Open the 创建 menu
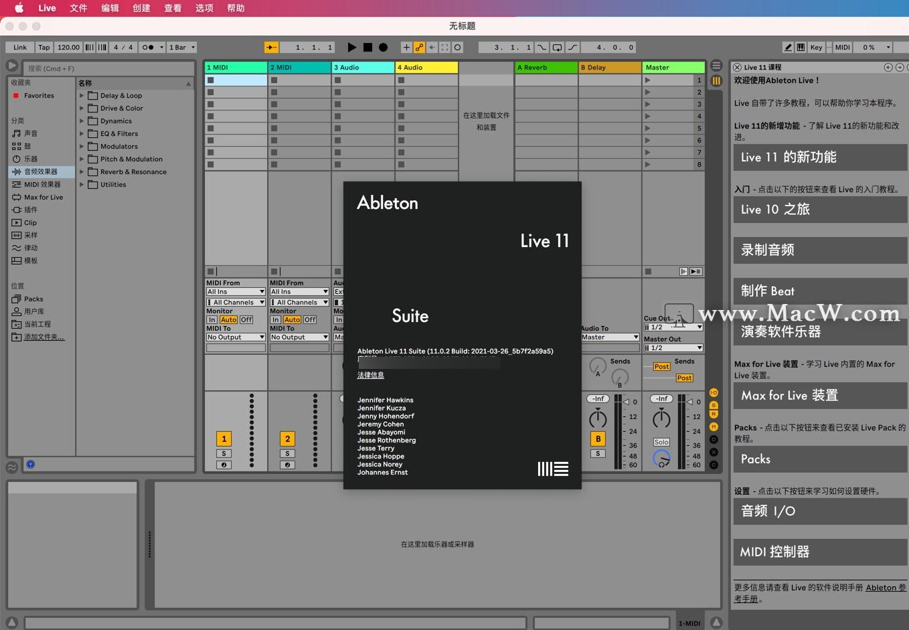 (142, 8)
